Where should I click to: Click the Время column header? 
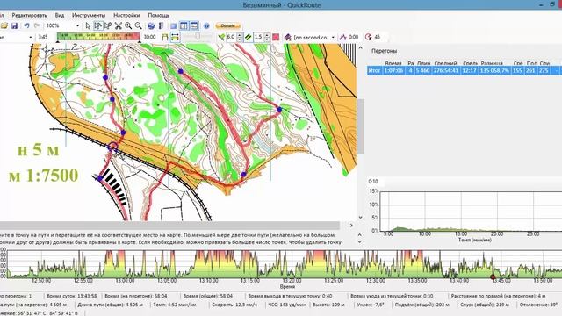click(393, 63)
